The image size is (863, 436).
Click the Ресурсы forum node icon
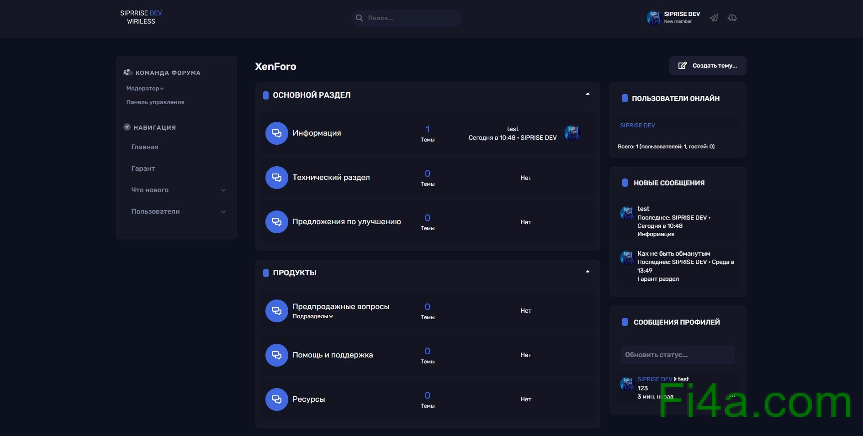click(x=276, y=399)
